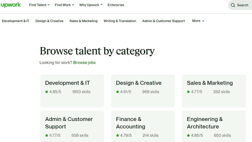Expand the Find Talent dropdown
Image resolution: width=252 pixels, height=142 pixels.
(39, 5)
